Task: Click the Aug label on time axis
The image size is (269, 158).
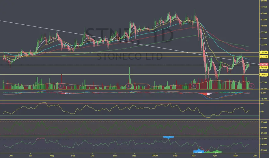Action: (52, 156)
